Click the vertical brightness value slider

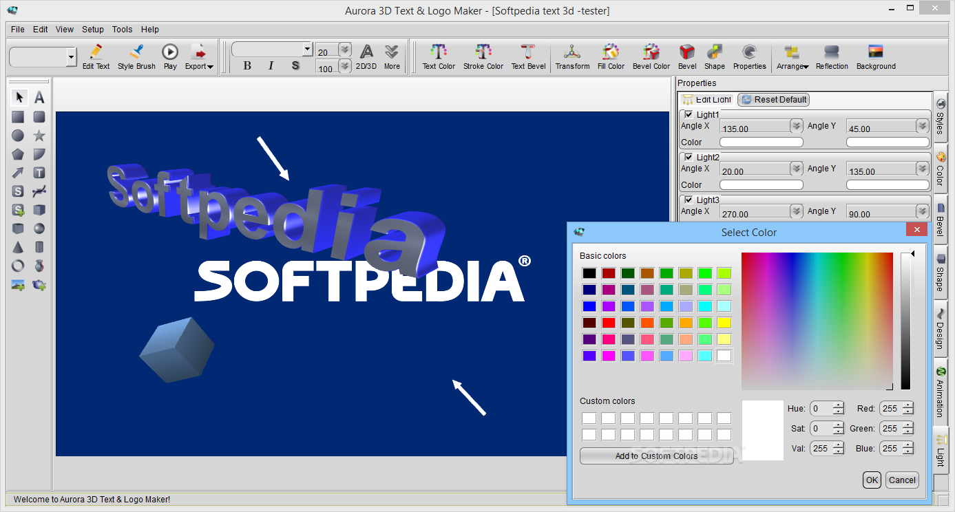(906, 321)
